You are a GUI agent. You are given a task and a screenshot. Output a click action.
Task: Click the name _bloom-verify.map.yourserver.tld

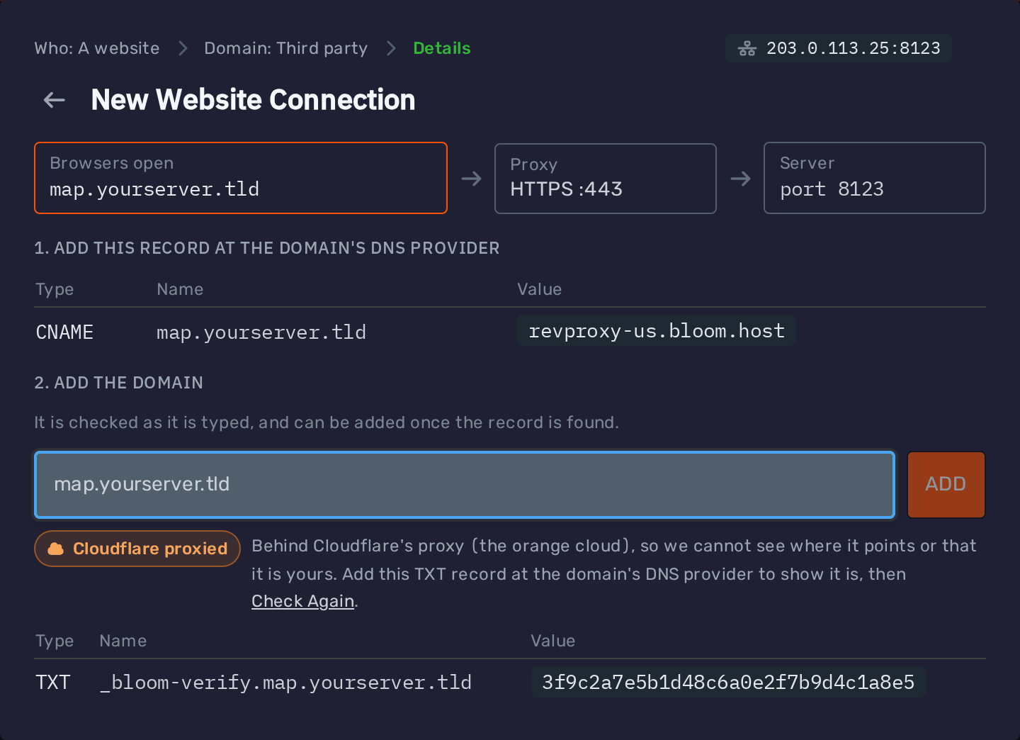click(285, 682)
